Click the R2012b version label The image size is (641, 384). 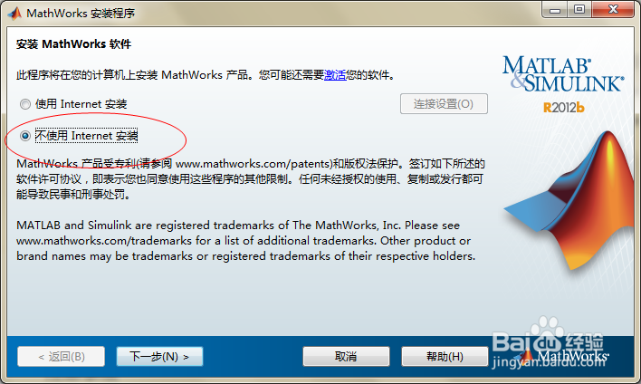point(564,108)
